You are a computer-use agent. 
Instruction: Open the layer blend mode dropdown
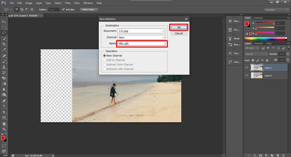coord(256,54)
